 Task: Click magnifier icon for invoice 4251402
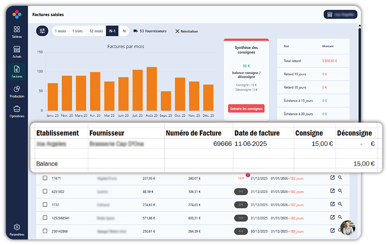point(340,191)
